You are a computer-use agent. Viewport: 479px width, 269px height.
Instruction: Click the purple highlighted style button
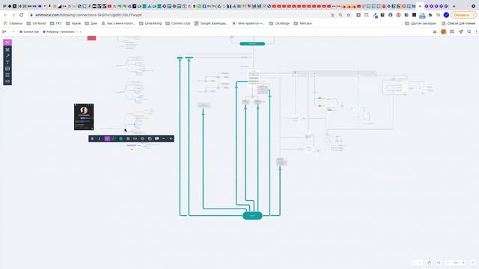pos(107,139)
